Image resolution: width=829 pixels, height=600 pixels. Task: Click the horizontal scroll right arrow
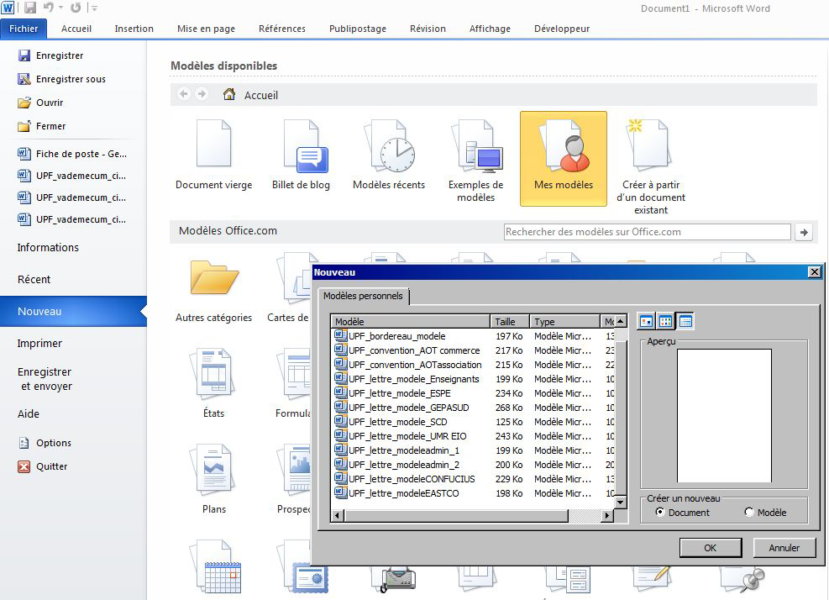click(607, 515)
